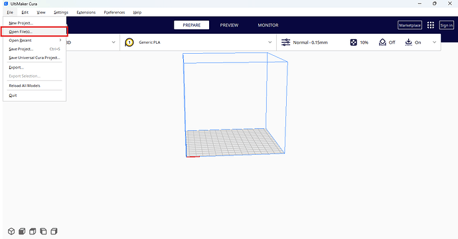Select the 3D view camera icon

(11, 232)
